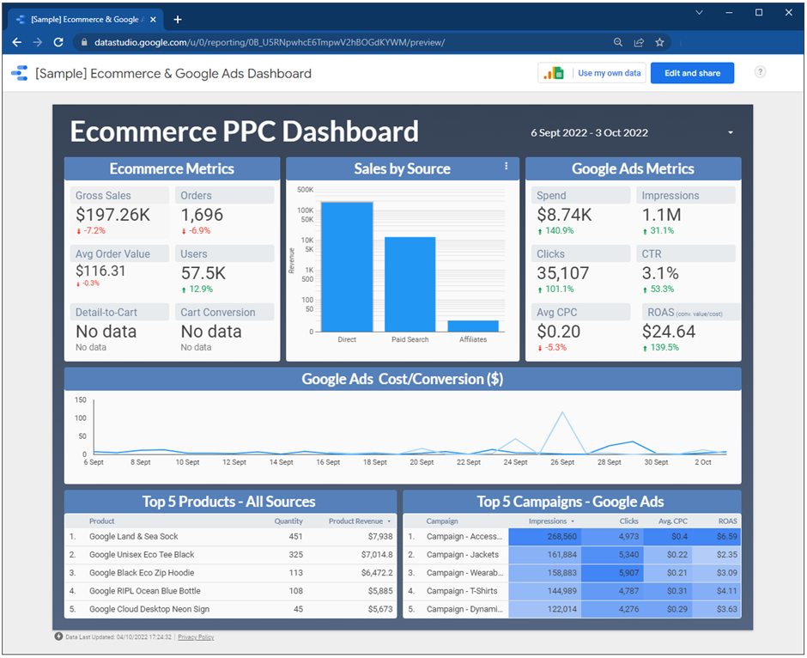807x658 pixels.
Task: Click the Product column header
Action: [x=102, y=521]
